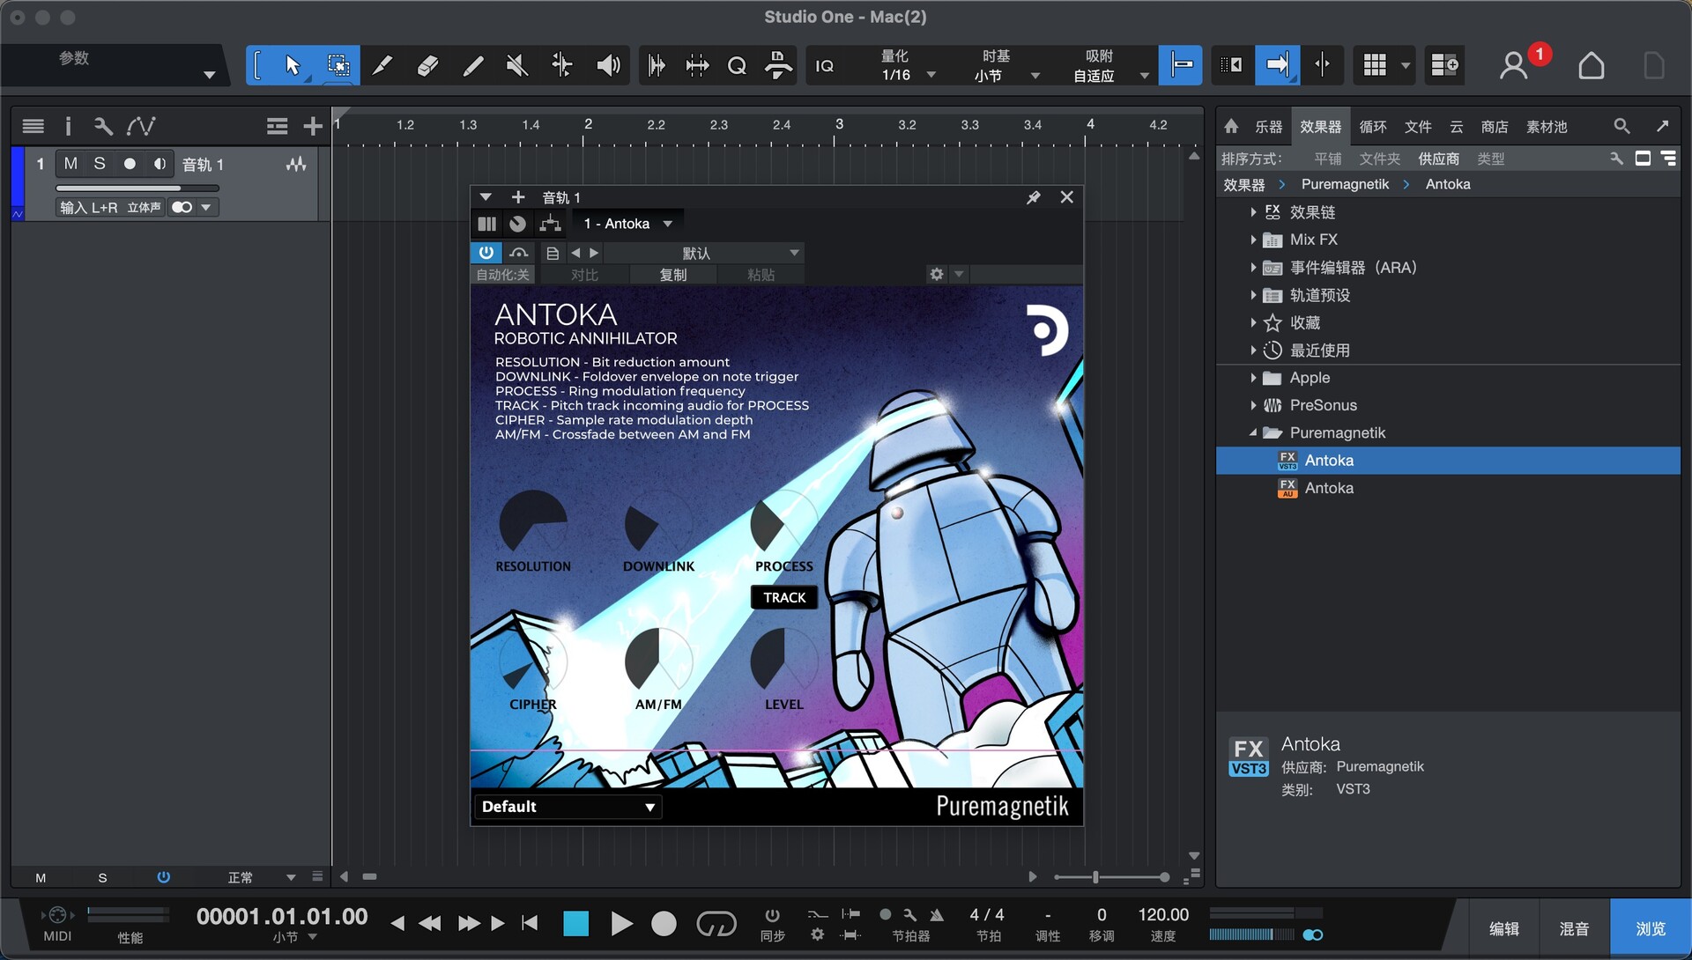Viewport: 1692px width, 960px height.
Task: Open IQ input quantize option
Action: click(x=825, y=66)
